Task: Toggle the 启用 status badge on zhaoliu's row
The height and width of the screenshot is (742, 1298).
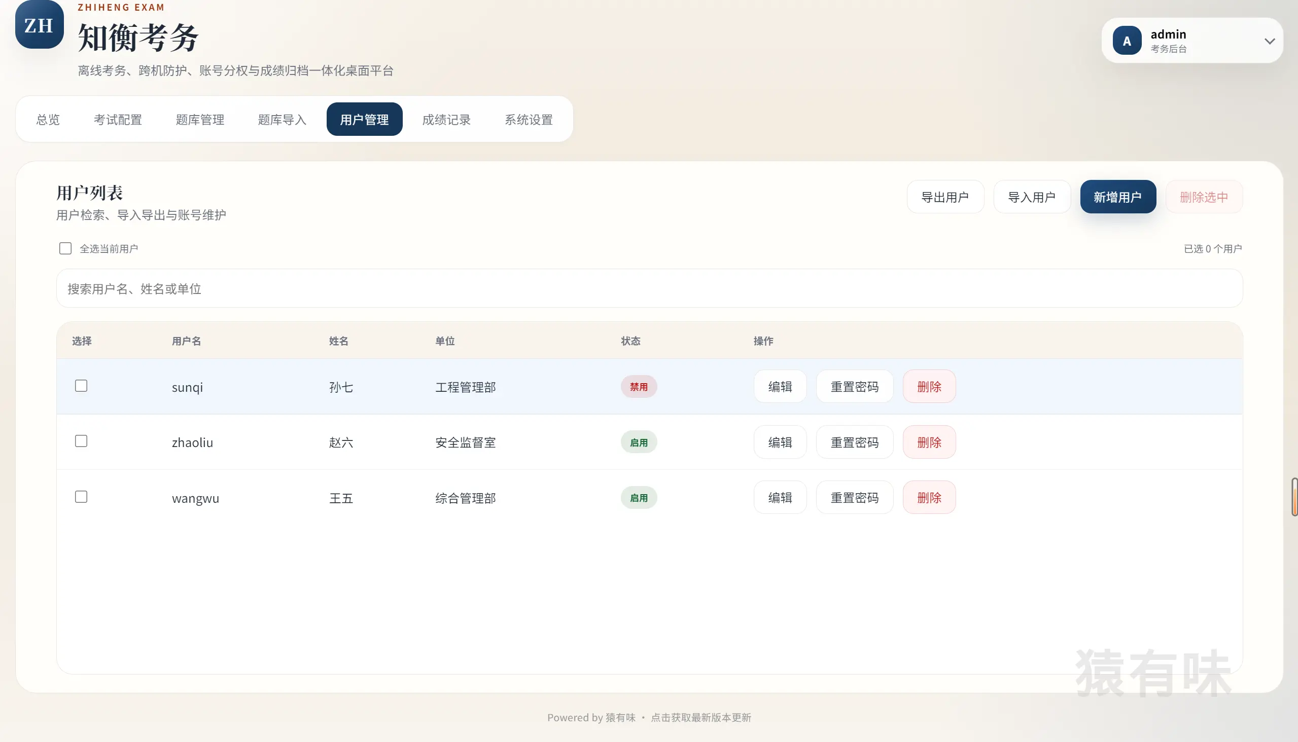Action: point(639,442)
